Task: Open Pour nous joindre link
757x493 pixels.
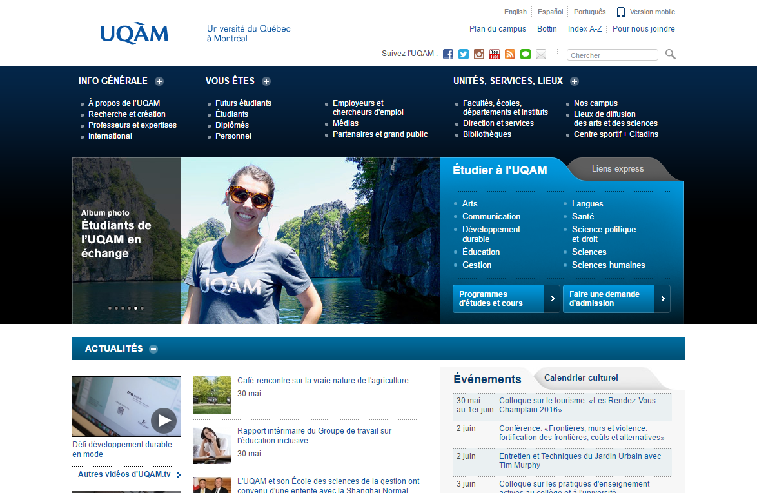Action: click(x=644, y=29)
